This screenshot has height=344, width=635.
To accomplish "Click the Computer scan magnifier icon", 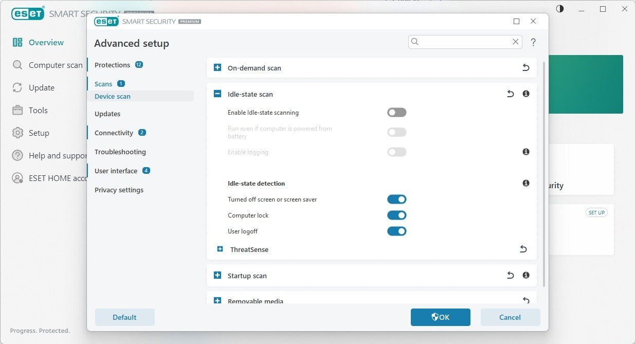I will (17, 65).
